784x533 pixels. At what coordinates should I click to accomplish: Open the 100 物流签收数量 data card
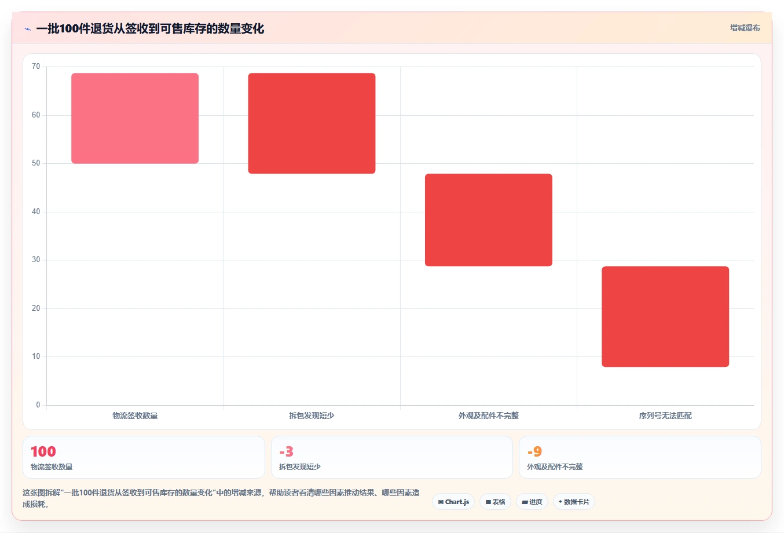click(144, 457)
